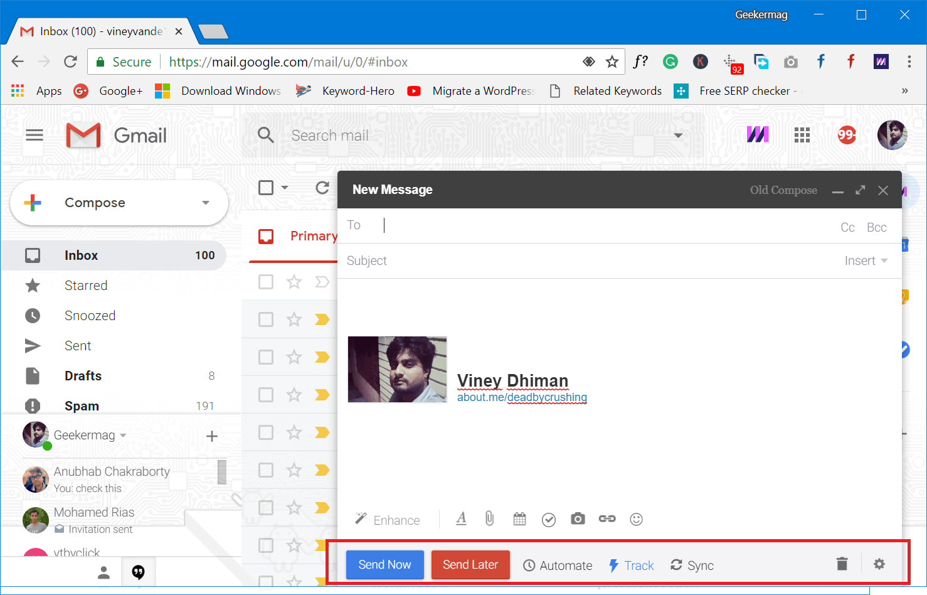The width and height of the screenshot is (927, 595).
Task: Toggle the select-all messages checkbox
Action: (266, 188)
